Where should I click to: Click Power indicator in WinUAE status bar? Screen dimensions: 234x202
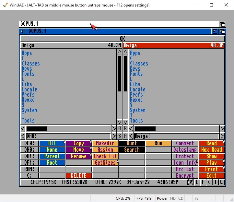click(x=162, y=198)
